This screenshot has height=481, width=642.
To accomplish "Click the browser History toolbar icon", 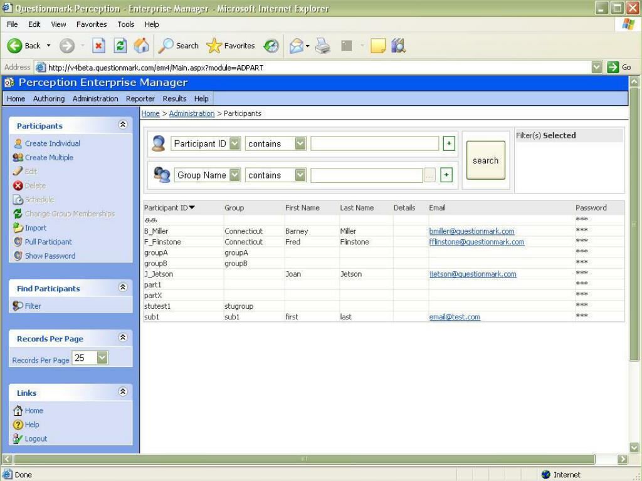I will 271,46.
